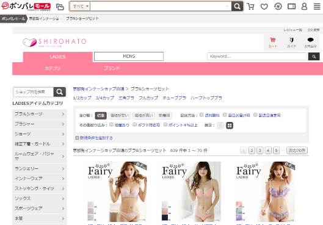Click the red カート cart icon
323x225 pixels.
[x=273, y=42]
